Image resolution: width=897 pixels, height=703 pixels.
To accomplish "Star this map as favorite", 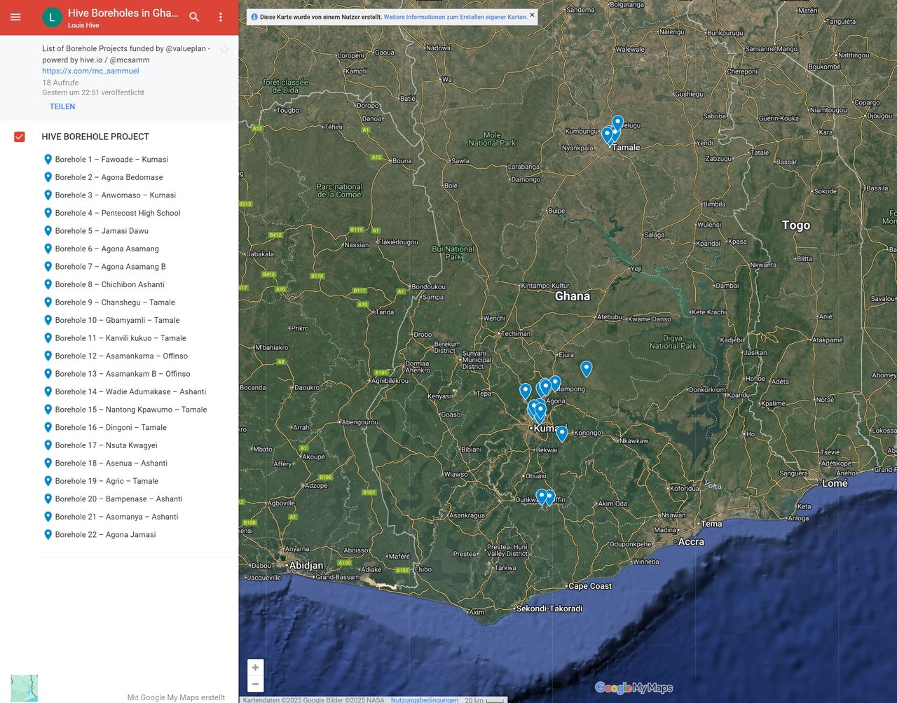I will 224,50.
